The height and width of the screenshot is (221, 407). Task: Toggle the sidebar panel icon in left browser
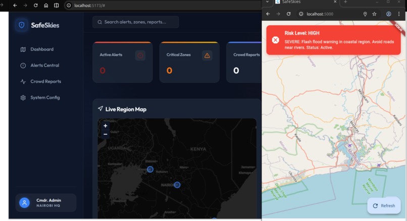(57, 5)
